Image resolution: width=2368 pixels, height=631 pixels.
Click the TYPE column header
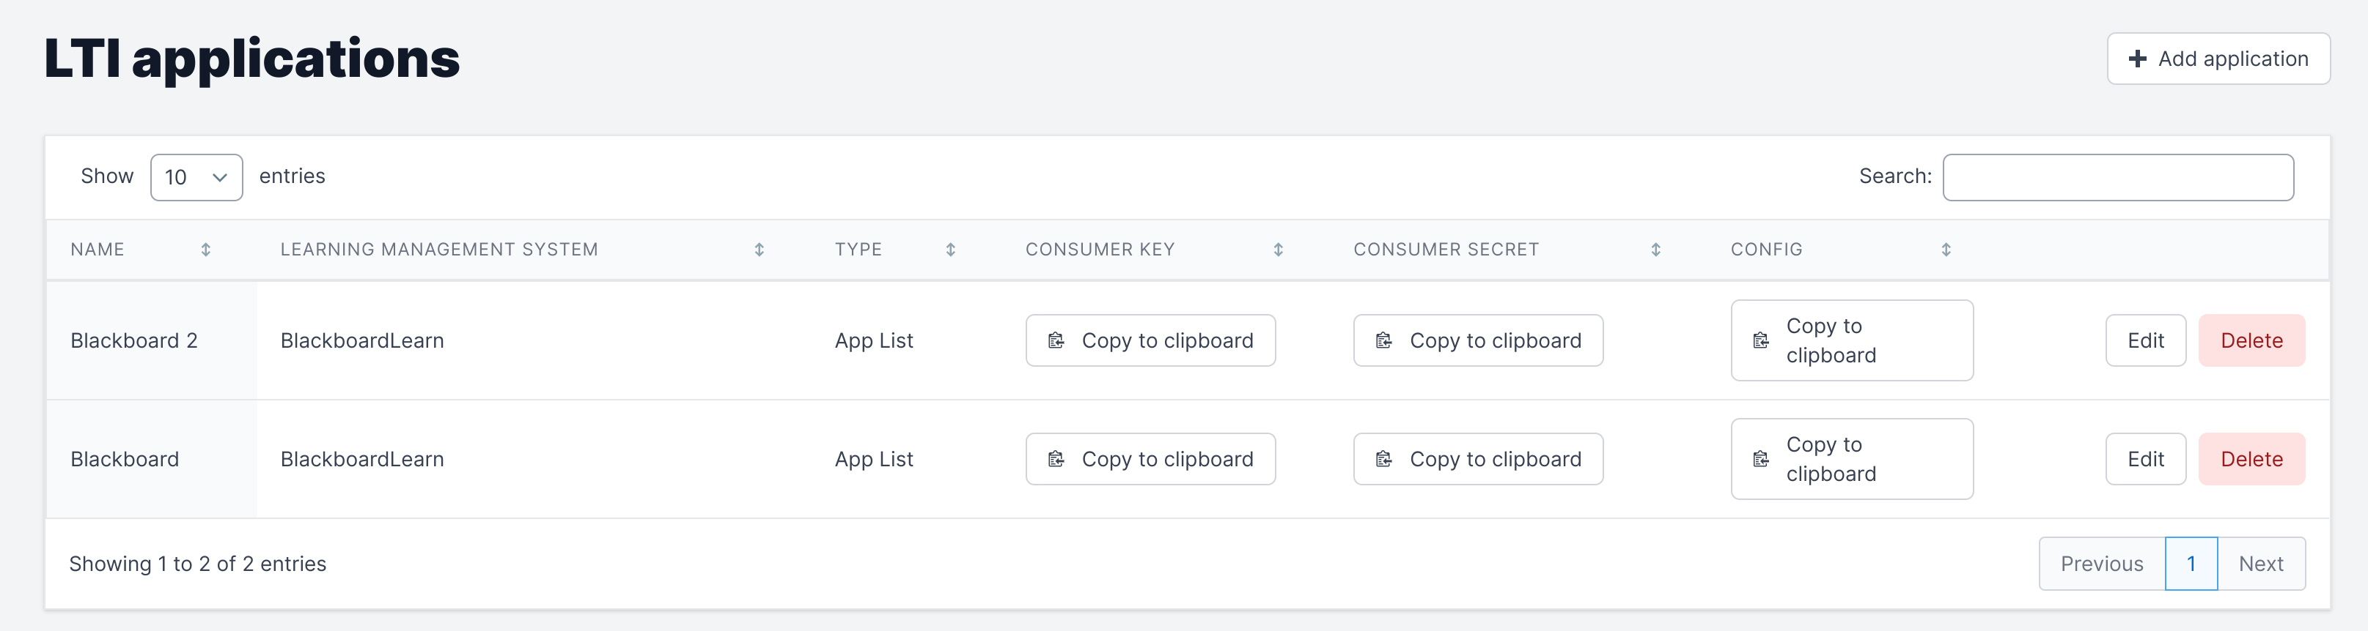tap(858, 250)
